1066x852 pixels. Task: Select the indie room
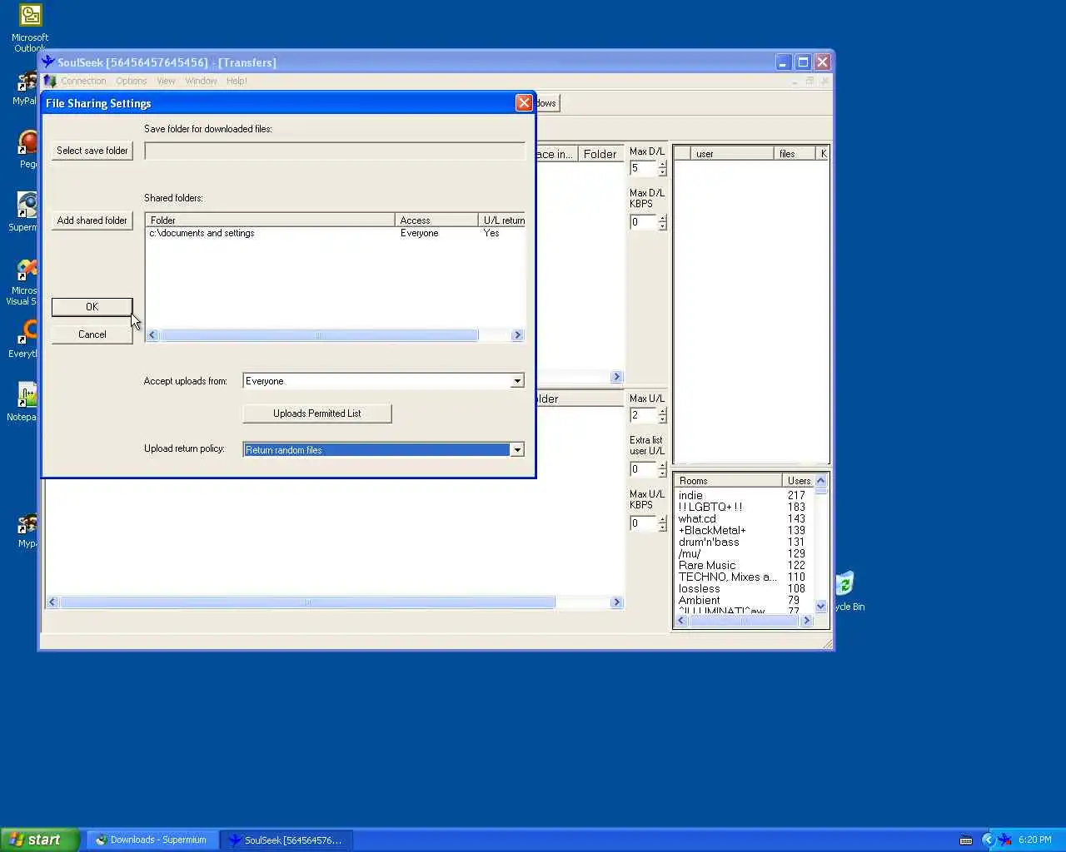coord(690,495)
